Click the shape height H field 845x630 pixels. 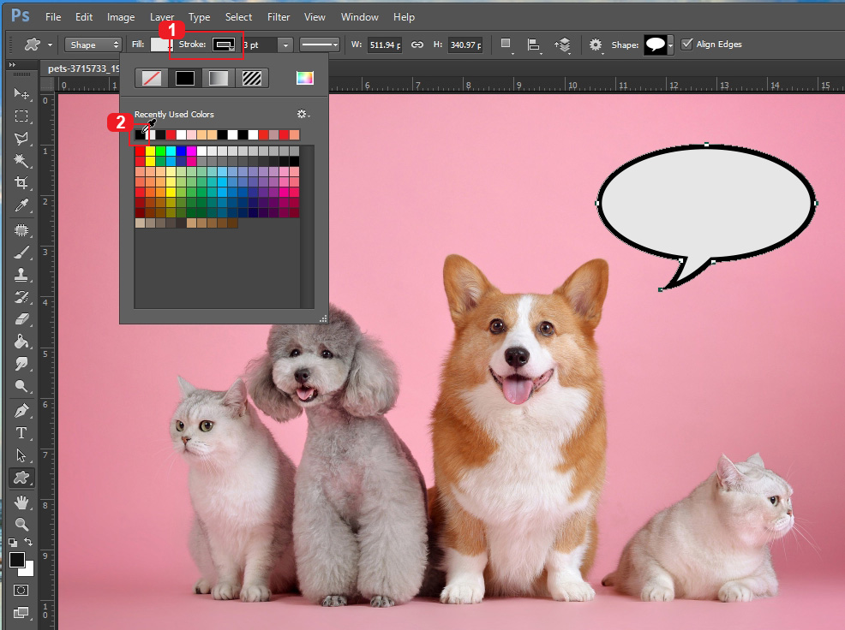(x=465, y=45)
